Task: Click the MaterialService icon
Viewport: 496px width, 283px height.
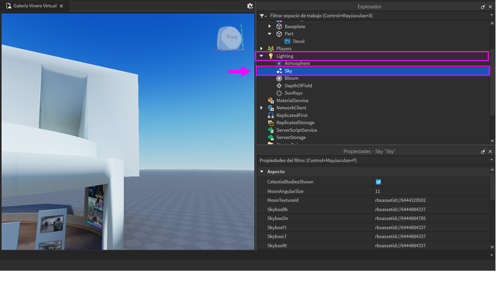Action: (271, 101)
